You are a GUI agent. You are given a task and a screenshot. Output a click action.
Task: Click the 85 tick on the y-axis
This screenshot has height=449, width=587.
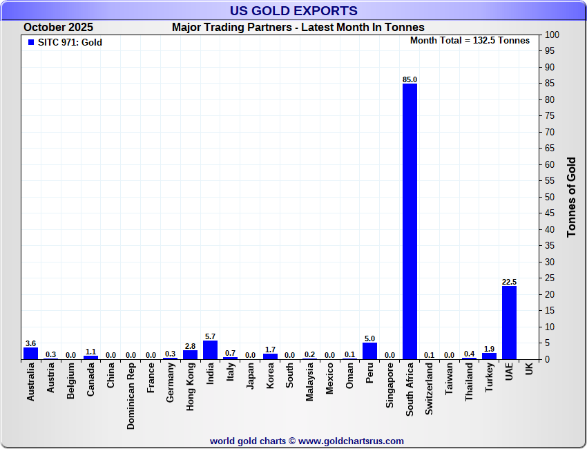[x=550, y=84]
